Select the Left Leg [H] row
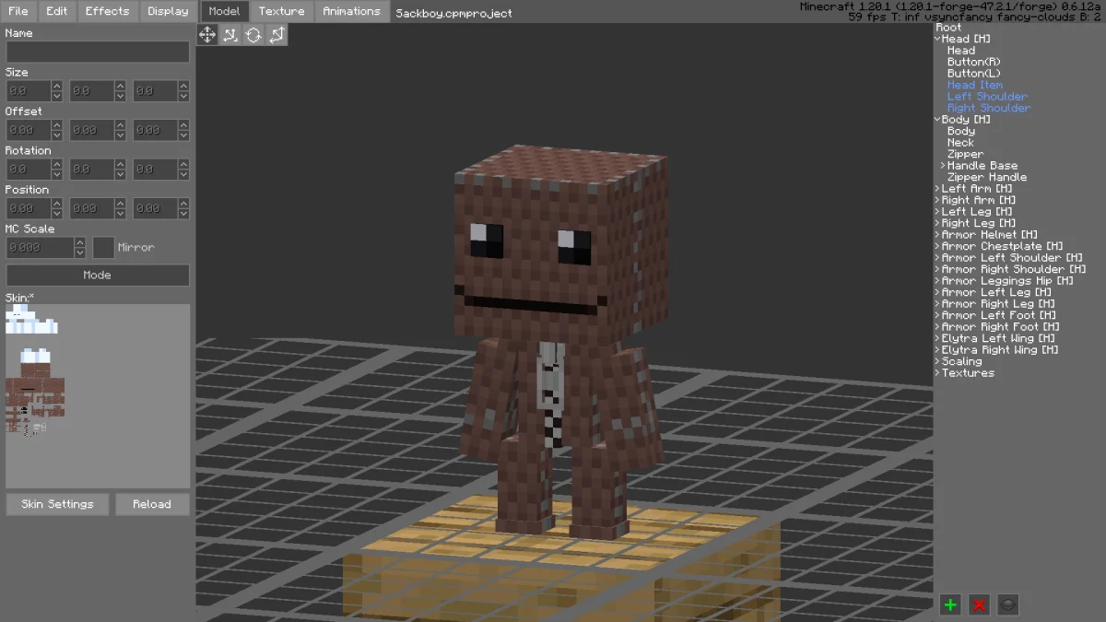 point(978,212)
